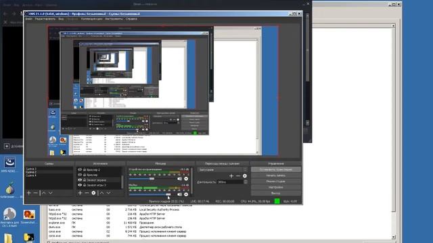Add a new scene with plus icon
Screen dimensions: 433x243
[x=28, y=193]
